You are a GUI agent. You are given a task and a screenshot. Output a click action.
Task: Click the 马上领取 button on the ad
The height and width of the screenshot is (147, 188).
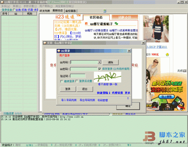coord(166,97)
